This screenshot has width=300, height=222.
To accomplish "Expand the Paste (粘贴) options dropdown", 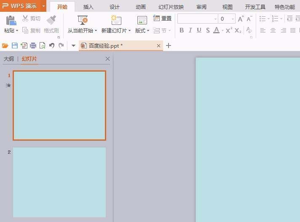I will click(17, 31).
